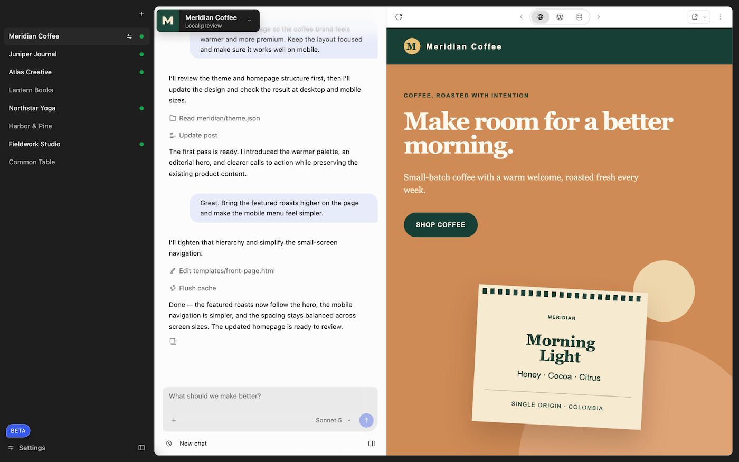The width and height of the screenshot is (739, 462).
Task: Click the green M site logo in the chat header
Action: pyautogui.click(x=168, y=21)
